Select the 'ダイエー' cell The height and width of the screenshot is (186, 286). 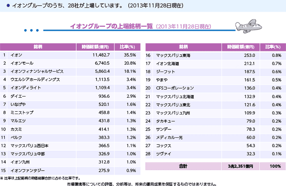pyautogui.click(x=18, y=96)
